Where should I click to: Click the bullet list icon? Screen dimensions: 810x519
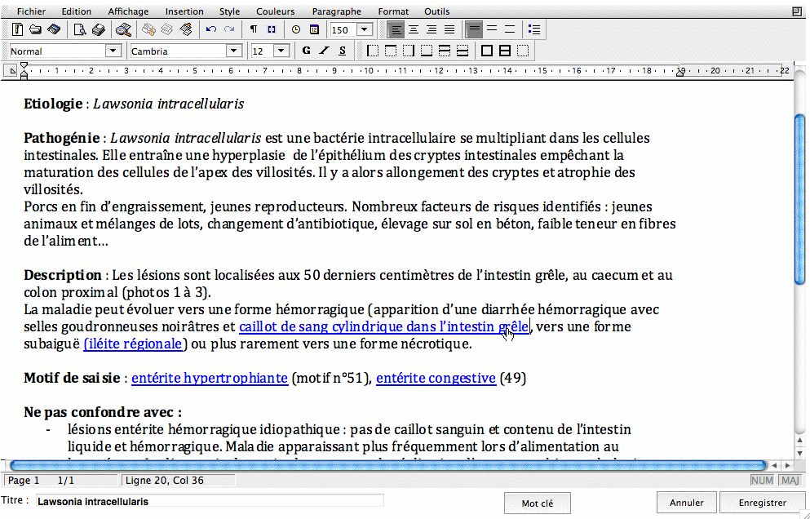[x=534, y=30]
